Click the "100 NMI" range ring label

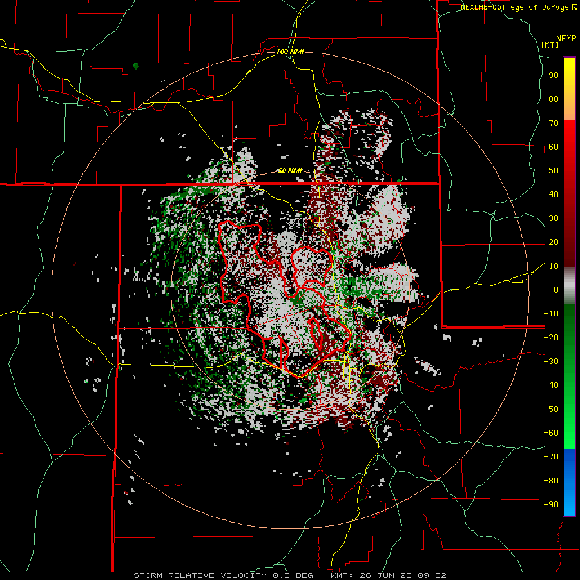[x=290, y=52]
